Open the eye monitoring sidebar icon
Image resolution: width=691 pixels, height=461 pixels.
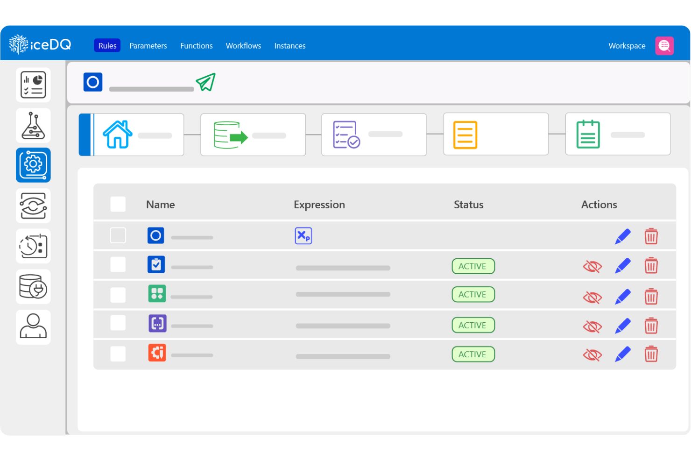pyautogui.click(x=33, y=206)
